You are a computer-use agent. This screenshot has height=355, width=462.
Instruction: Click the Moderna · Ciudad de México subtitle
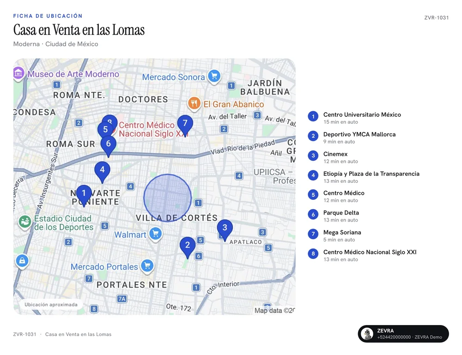[x=56, y=44]
